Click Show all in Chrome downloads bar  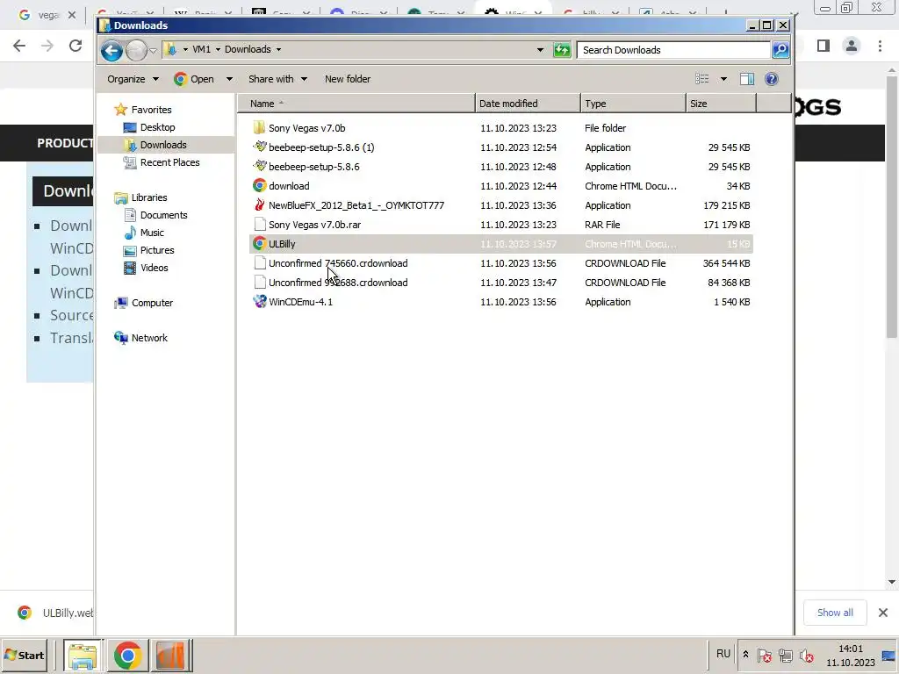(835, 613)
